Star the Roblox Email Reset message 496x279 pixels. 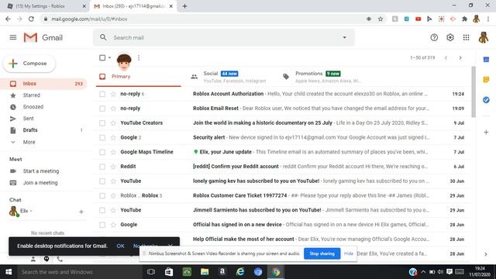113,108
